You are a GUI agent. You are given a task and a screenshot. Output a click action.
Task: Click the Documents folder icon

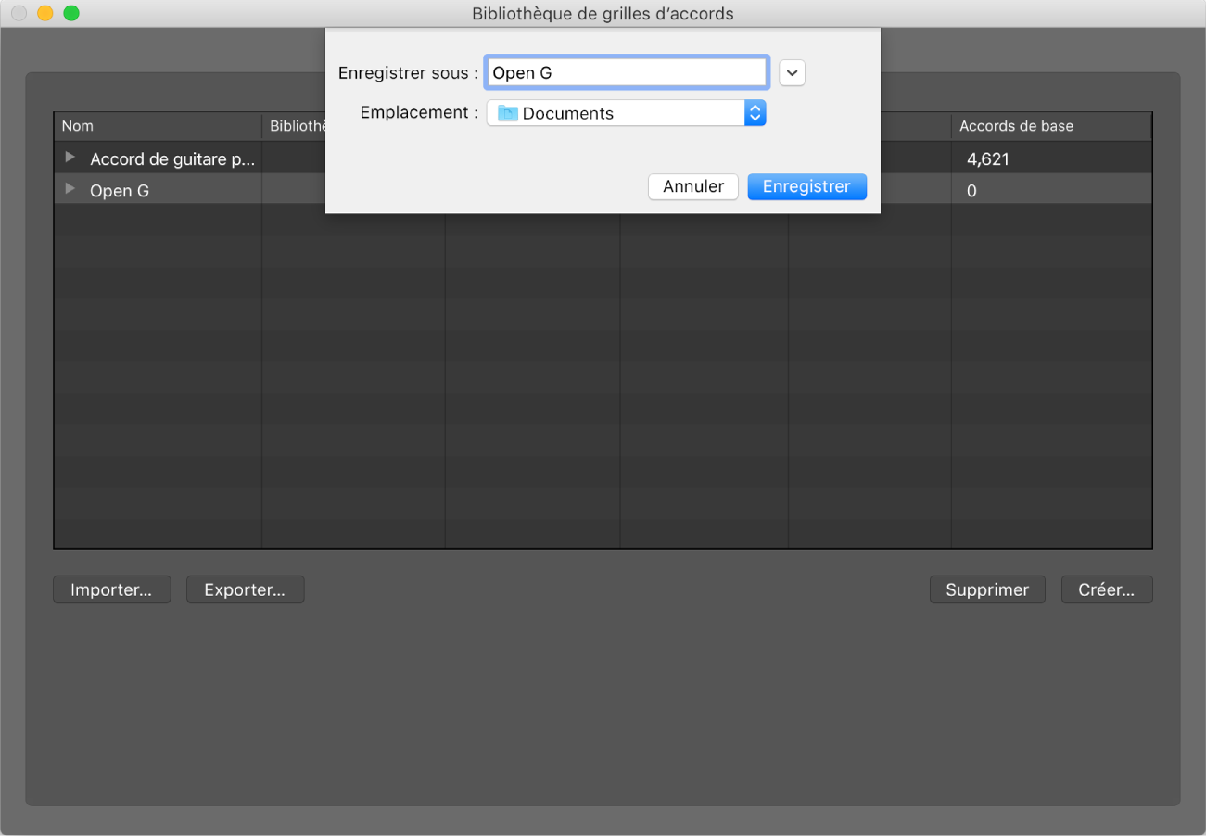coord(507,113)
